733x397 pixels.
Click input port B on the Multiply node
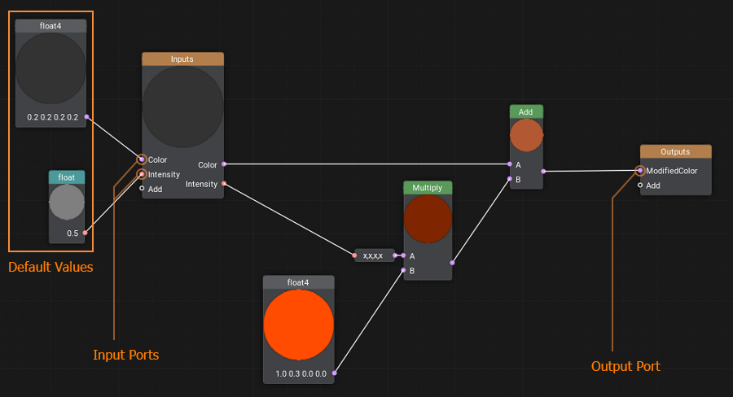click(403, 271)
